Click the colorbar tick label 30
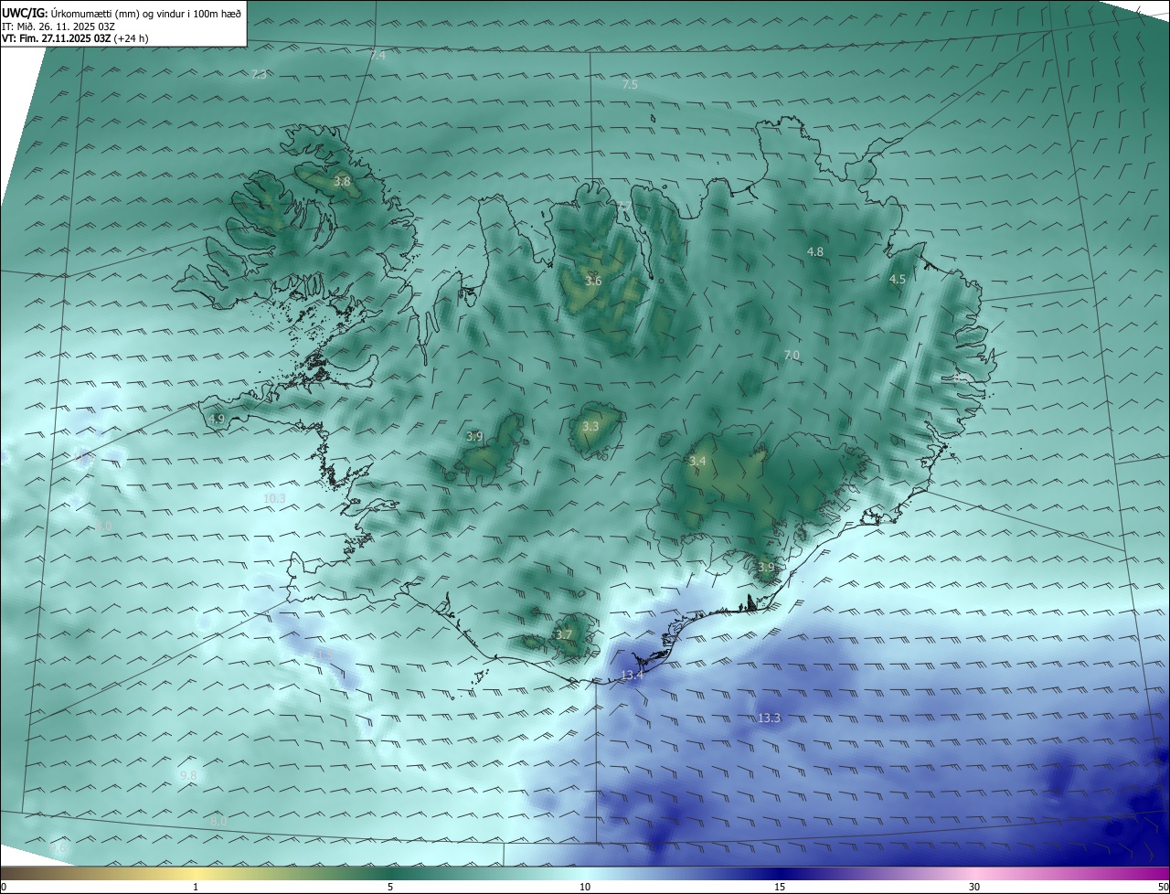The width and height of the screenshot is (1170, 894). tap(974, 887)
